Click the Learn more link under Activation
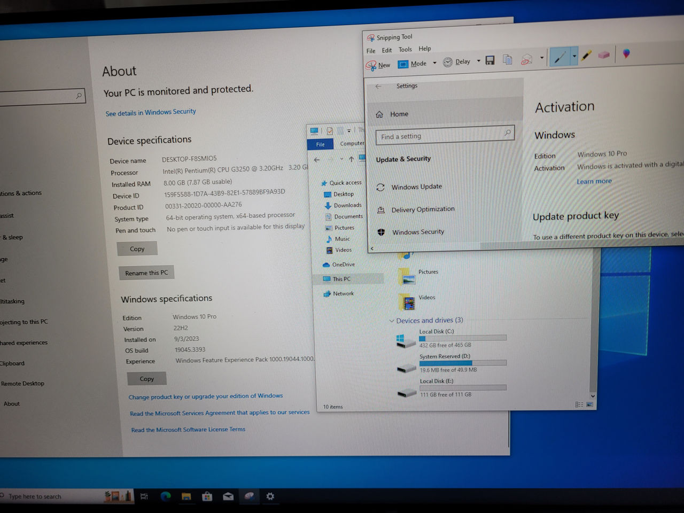 [594, 181]
